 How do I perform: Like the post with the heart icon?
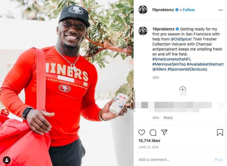coord(142,133)
